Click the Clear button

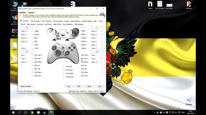[79, 86]
